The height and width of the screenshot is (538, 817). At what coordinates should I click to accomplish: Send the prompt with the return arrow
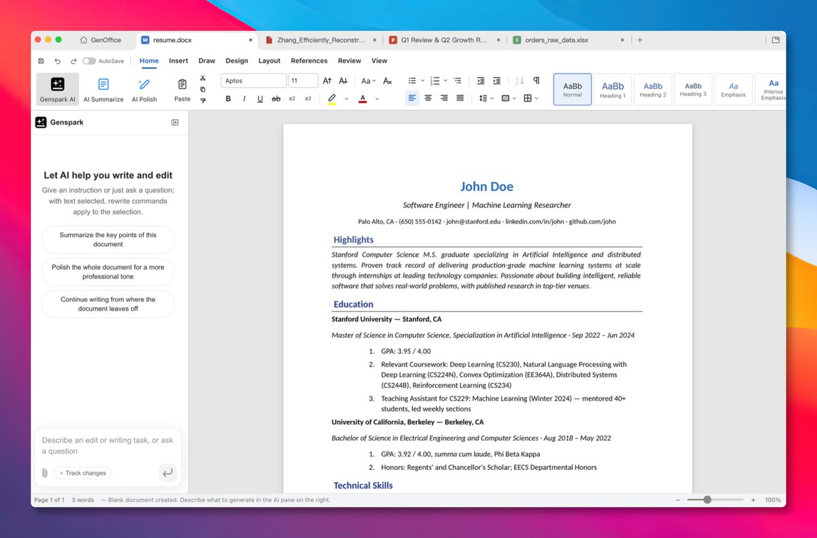tap(167, 472)
